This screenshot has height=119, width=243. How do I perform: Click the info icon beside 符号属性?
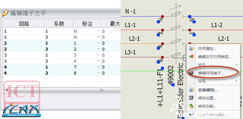pyautogui.click(x=191, y=49)
